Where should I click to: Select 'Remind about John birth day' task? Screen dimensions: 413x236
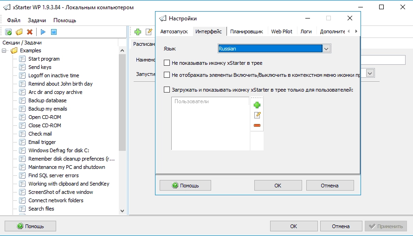(60, 84)
